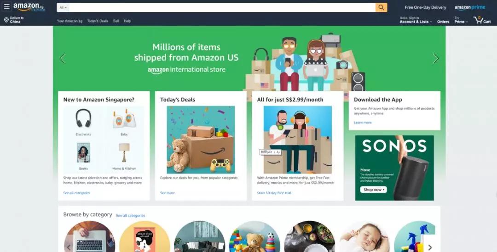Image resolution: width=497 pixels, height=252 pixels.
Task: Show the next hero banner slide
Action: pos(436,58)
